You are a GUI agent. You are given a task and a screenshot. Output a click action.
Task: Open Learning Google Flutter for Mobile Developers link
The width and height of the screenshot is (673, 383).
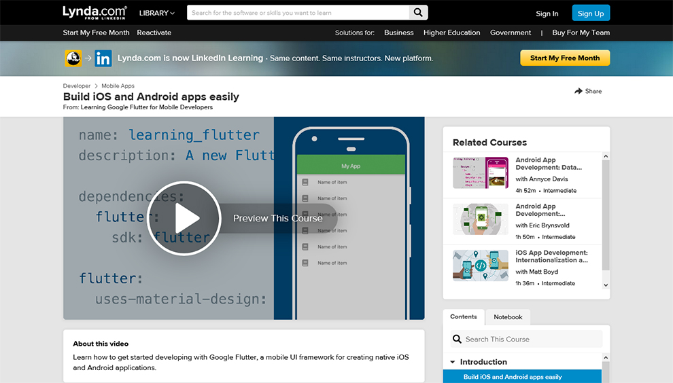[x=147, y=107]
